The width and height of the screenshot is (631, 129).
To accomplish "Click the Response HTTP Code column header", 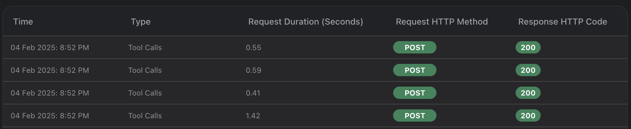I will [563, 22].
